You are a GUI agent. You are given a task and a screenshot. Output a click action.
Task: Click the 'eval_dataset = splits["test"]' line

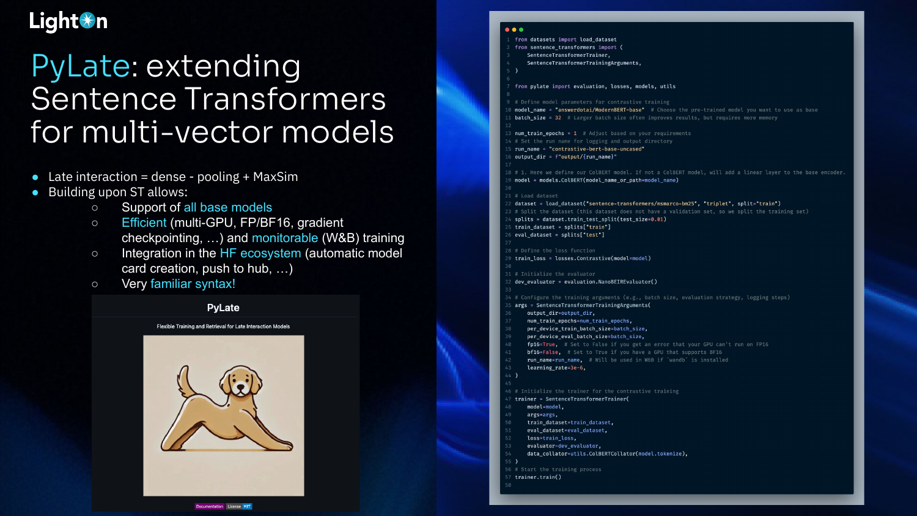(x=559, y=235)
